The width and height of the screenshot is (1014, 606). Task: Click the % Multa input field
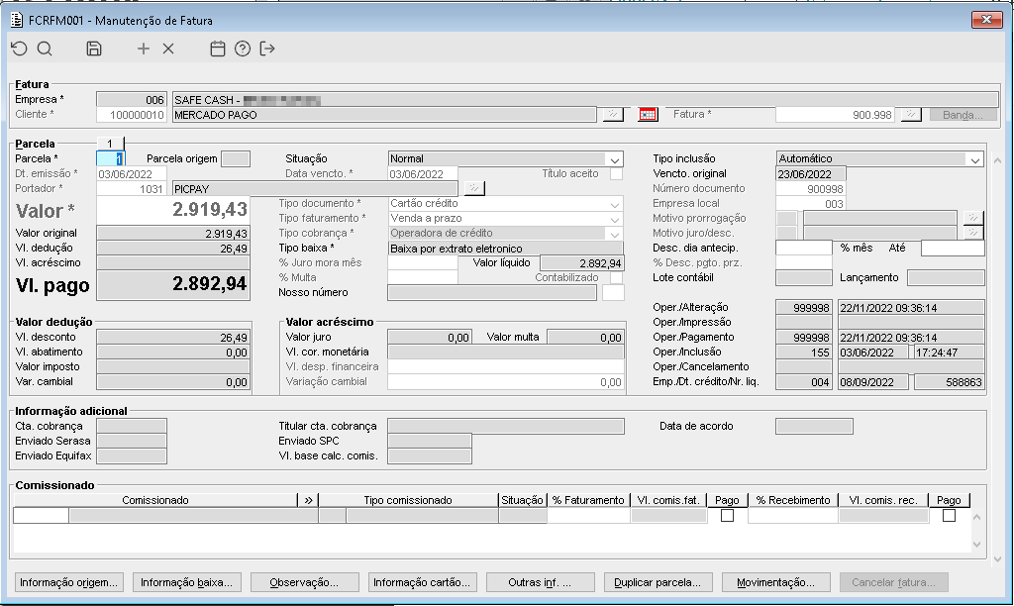tap(422, 277)
